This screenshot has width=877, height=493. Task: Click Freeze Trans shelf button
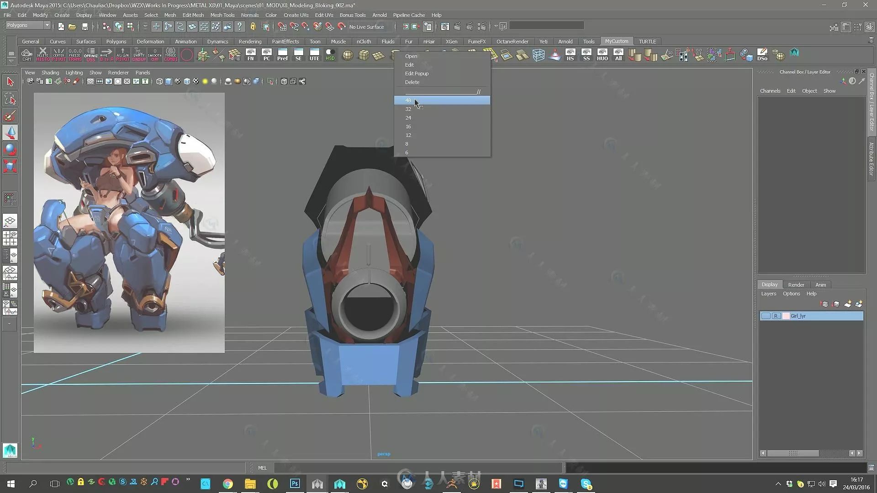[75, 55]
